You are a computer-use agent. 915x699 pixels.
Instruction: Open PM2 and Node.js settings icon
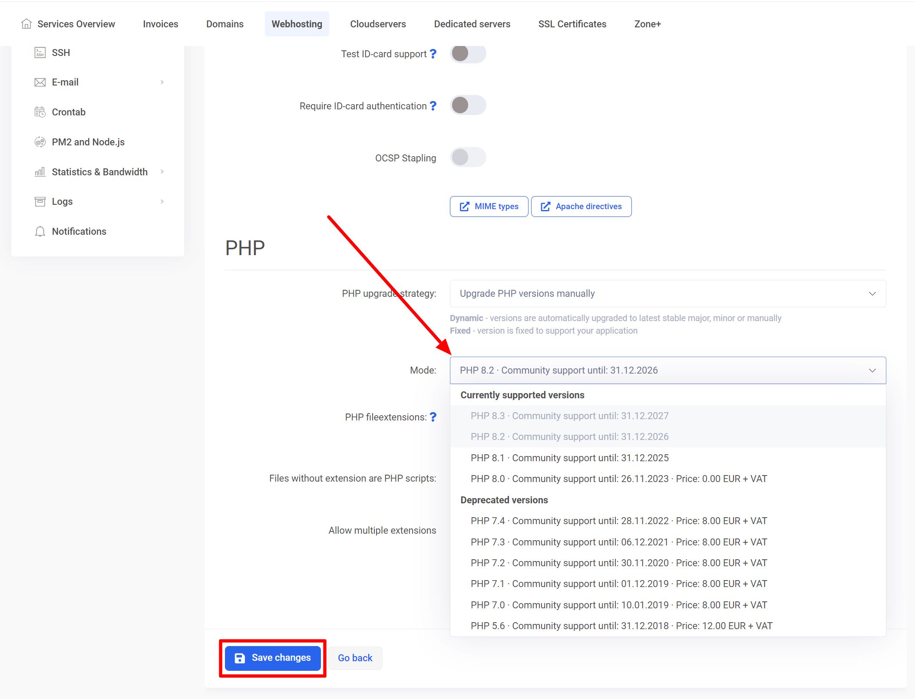(40, 141)
